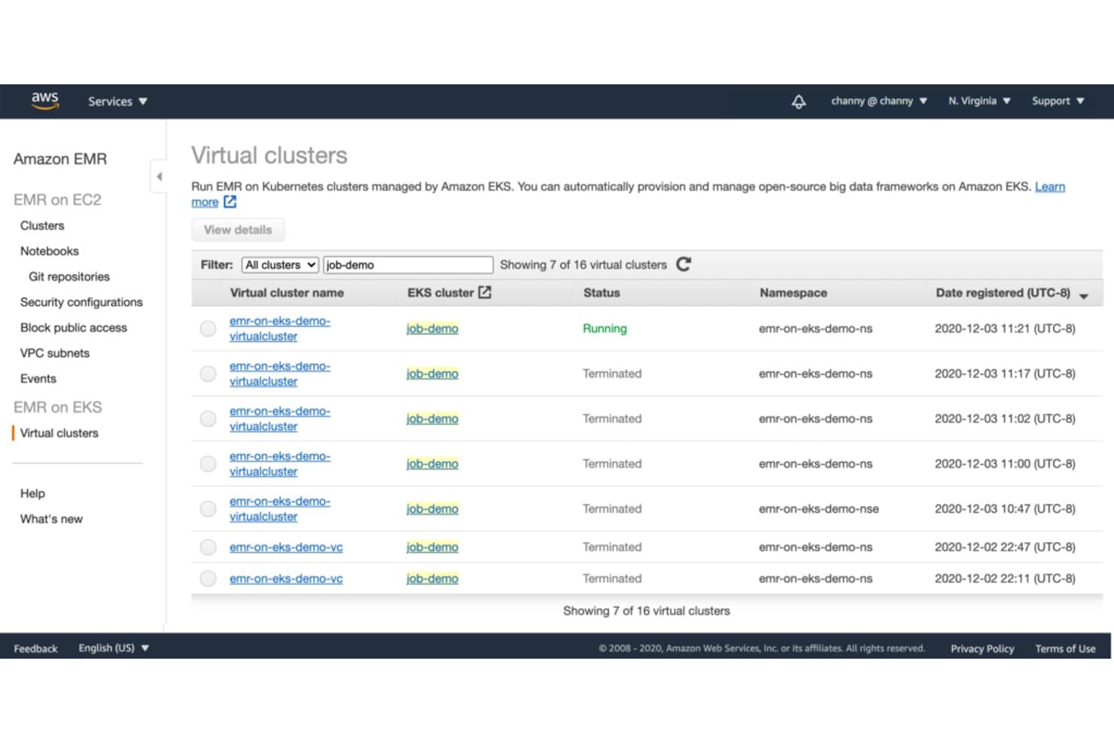Open the channy @ channy account menu

(x=878, y=101)
